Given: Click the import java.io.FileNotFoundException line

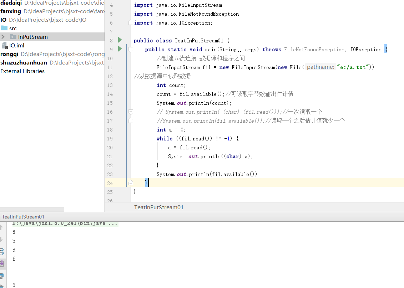Looking at the screenshot, I should coord(187,14).
